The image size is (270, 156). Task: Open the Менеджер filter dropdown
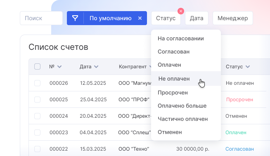tap(232, 18)
